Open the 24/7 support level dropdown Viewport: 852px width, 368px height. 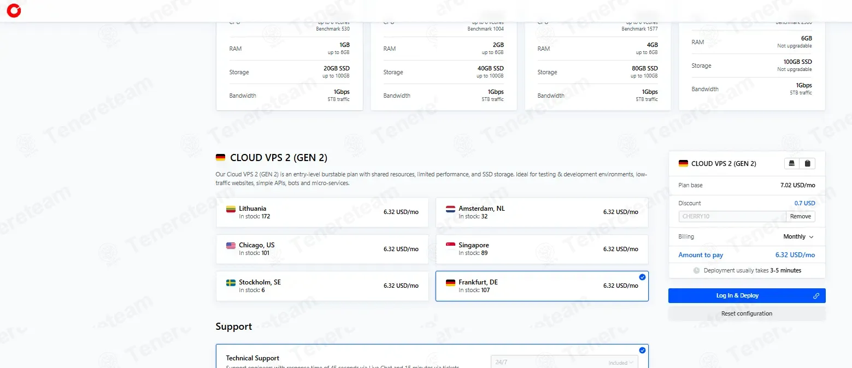[x=564, y=362]
